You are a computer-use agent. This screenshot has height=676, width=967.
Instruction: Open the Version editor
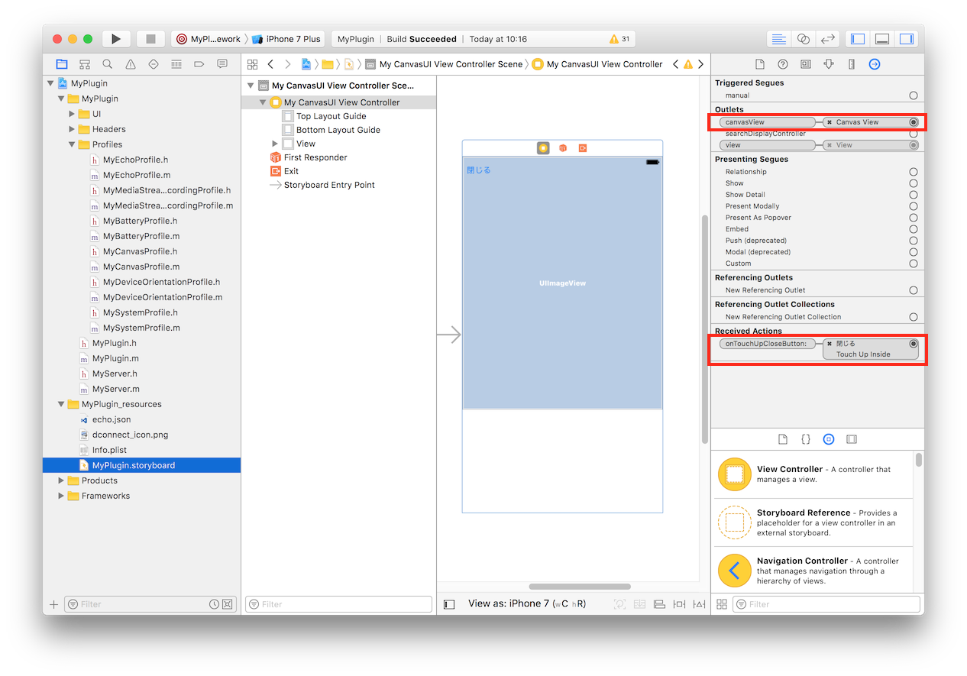click(826, 39)
